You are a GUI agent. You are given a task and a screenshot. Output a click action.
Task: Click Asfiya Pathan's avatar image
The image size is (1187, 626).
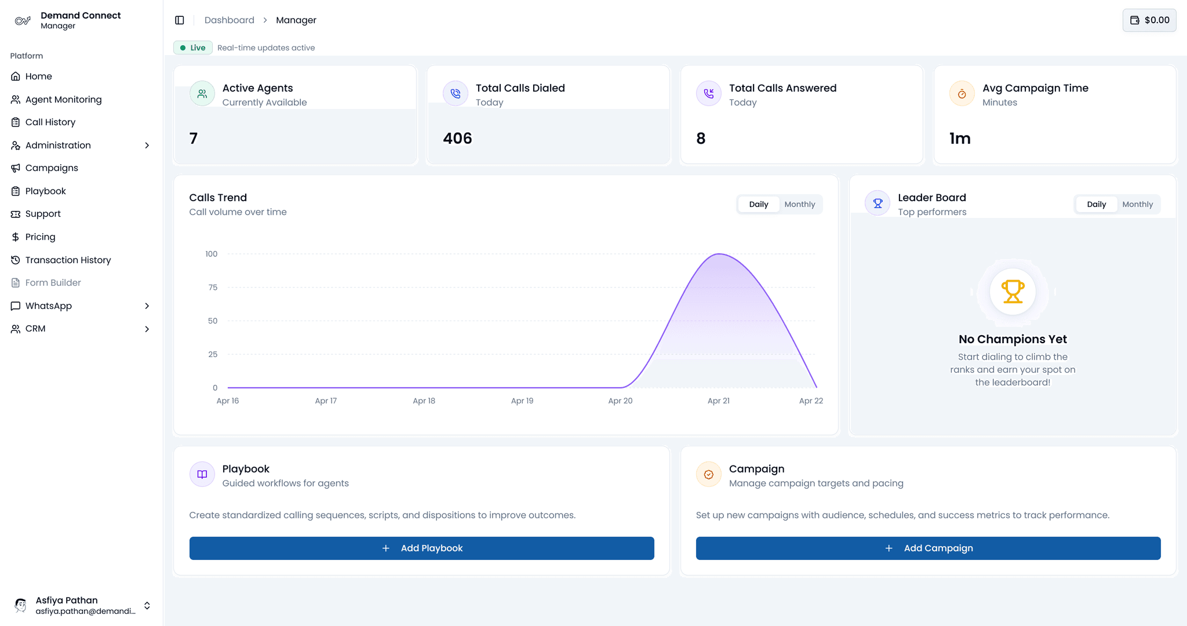coord(21,605)
